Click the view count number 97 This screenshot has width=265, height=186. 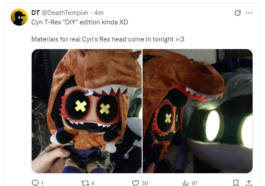point(194,183)
